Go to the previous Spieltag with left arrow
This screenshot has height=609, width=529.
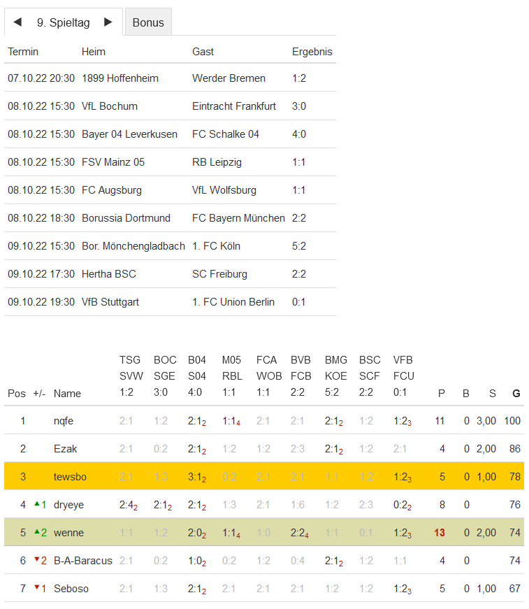pos(17,22)
